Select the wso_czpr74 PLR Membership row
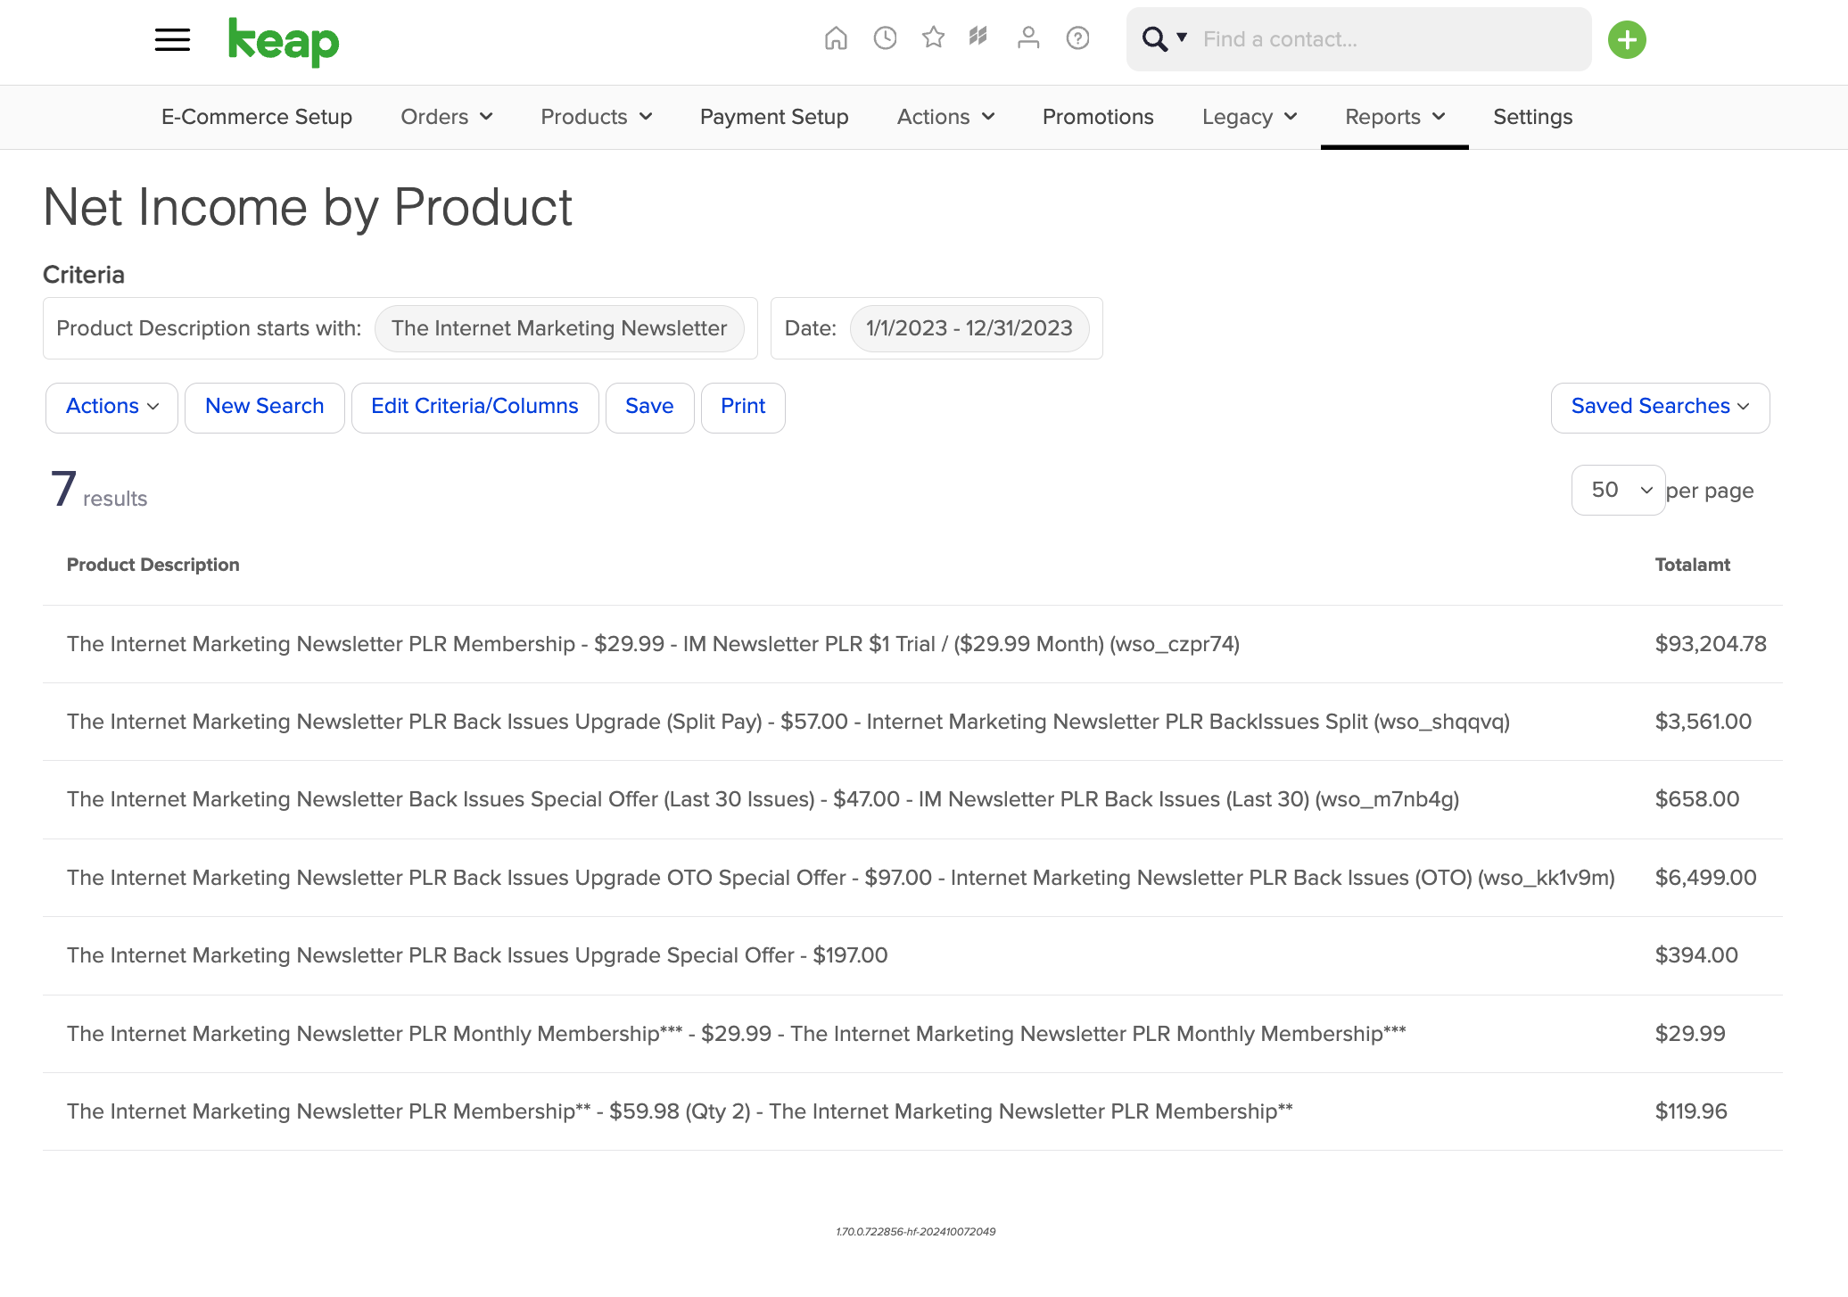Image resolution: width=1848 pixels, height=1297 pixels. 912,644
